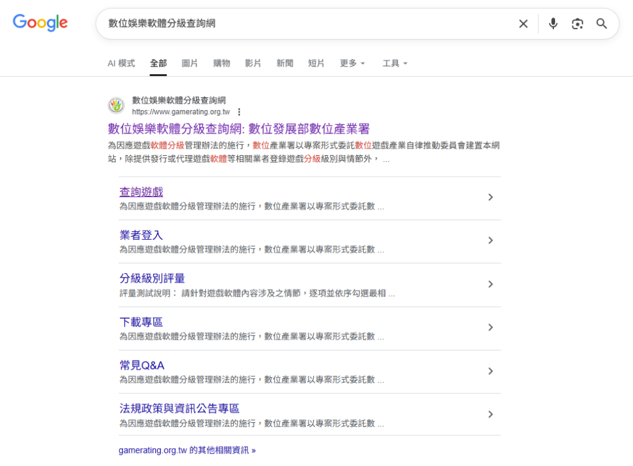Click 評量測試說明 description text
633x466 pixels.
[x=257, y=294]
